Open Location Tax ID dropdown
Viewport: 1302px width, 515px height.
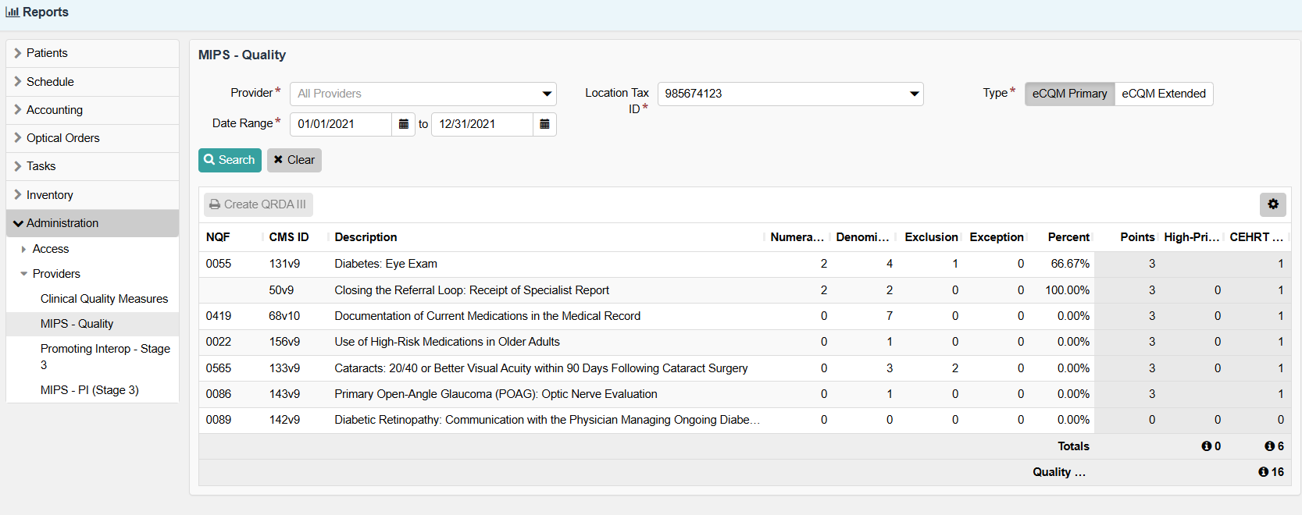tap(790, 94)
